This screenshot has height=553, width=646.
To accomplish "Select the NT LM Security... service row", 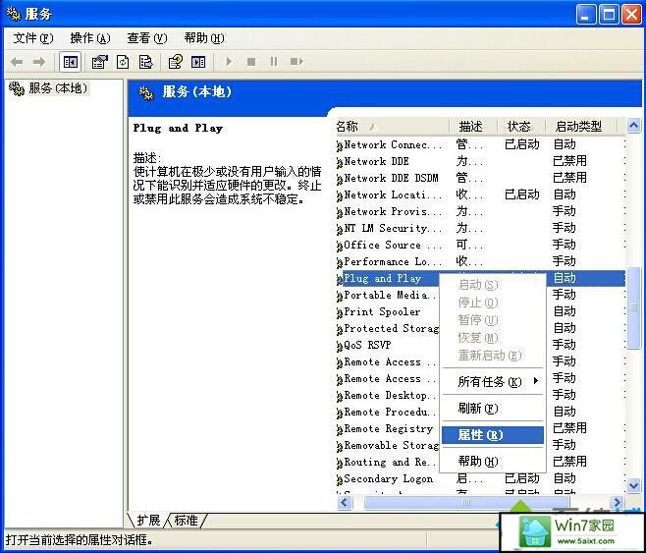I will (x=480, y=228).
